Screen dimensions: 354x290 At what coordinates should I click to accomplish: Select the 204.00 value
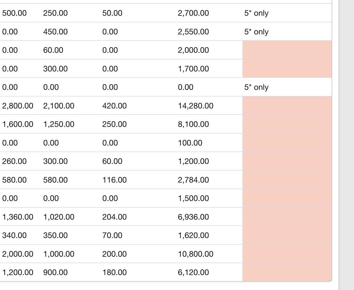click(114, 217)
